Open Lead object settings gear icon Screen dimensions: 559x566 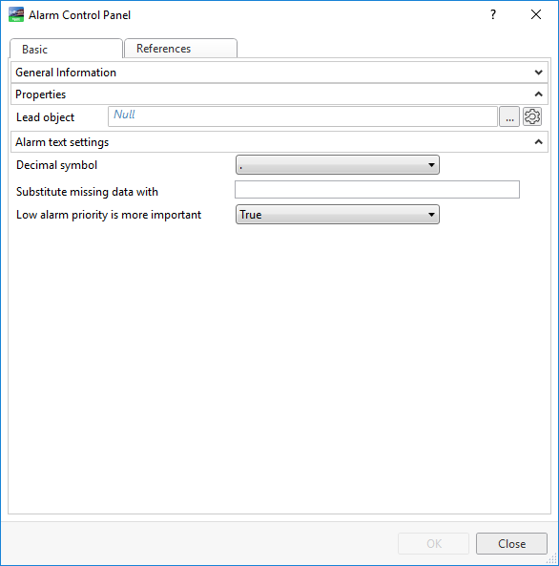point(532,116)
